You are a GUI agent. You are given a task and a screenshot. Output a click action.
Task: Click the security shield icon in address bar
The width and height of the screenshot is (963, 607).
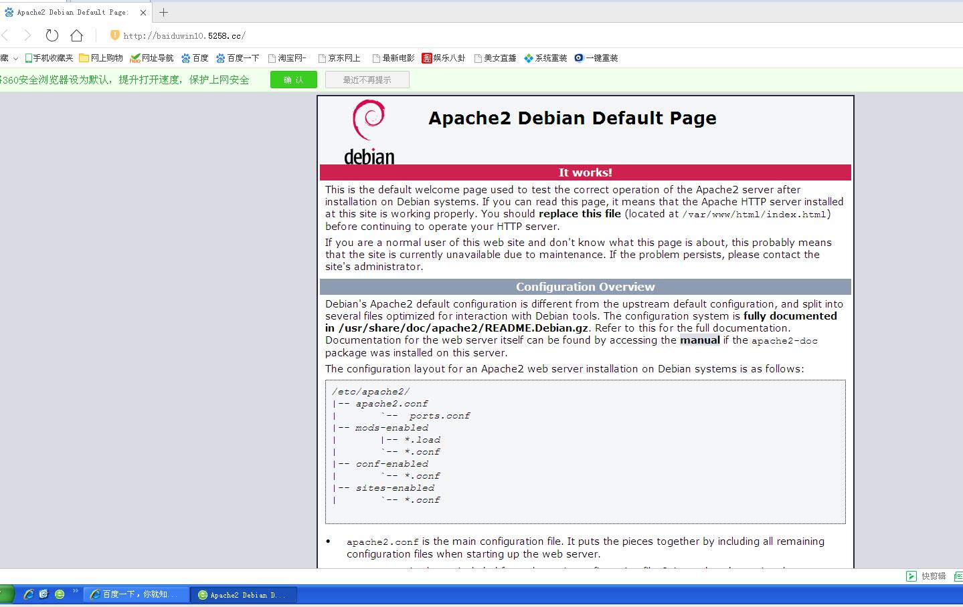point(114,35)
